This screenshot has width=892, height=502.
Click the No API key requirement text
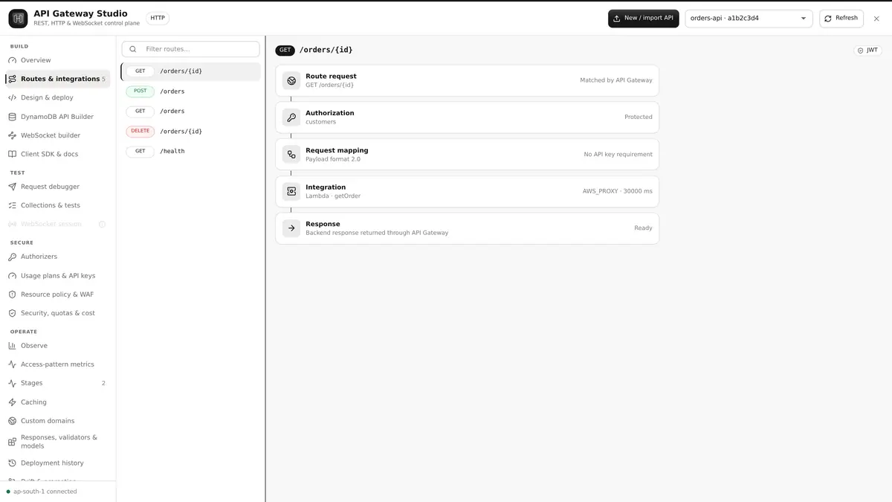tap(618, 155)
